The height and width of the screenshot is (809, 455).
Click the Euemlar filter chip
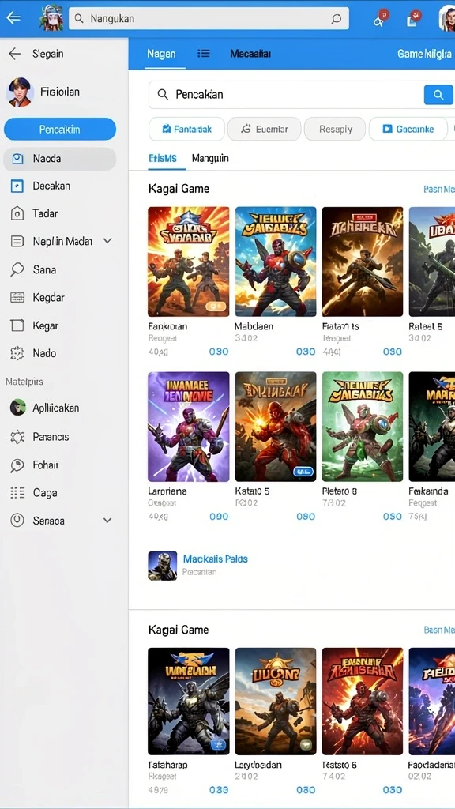tap(264, 129)
